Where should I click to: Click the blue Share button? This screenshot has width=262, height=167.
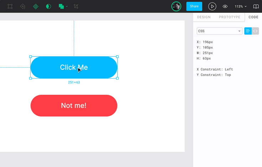[194, 6]
